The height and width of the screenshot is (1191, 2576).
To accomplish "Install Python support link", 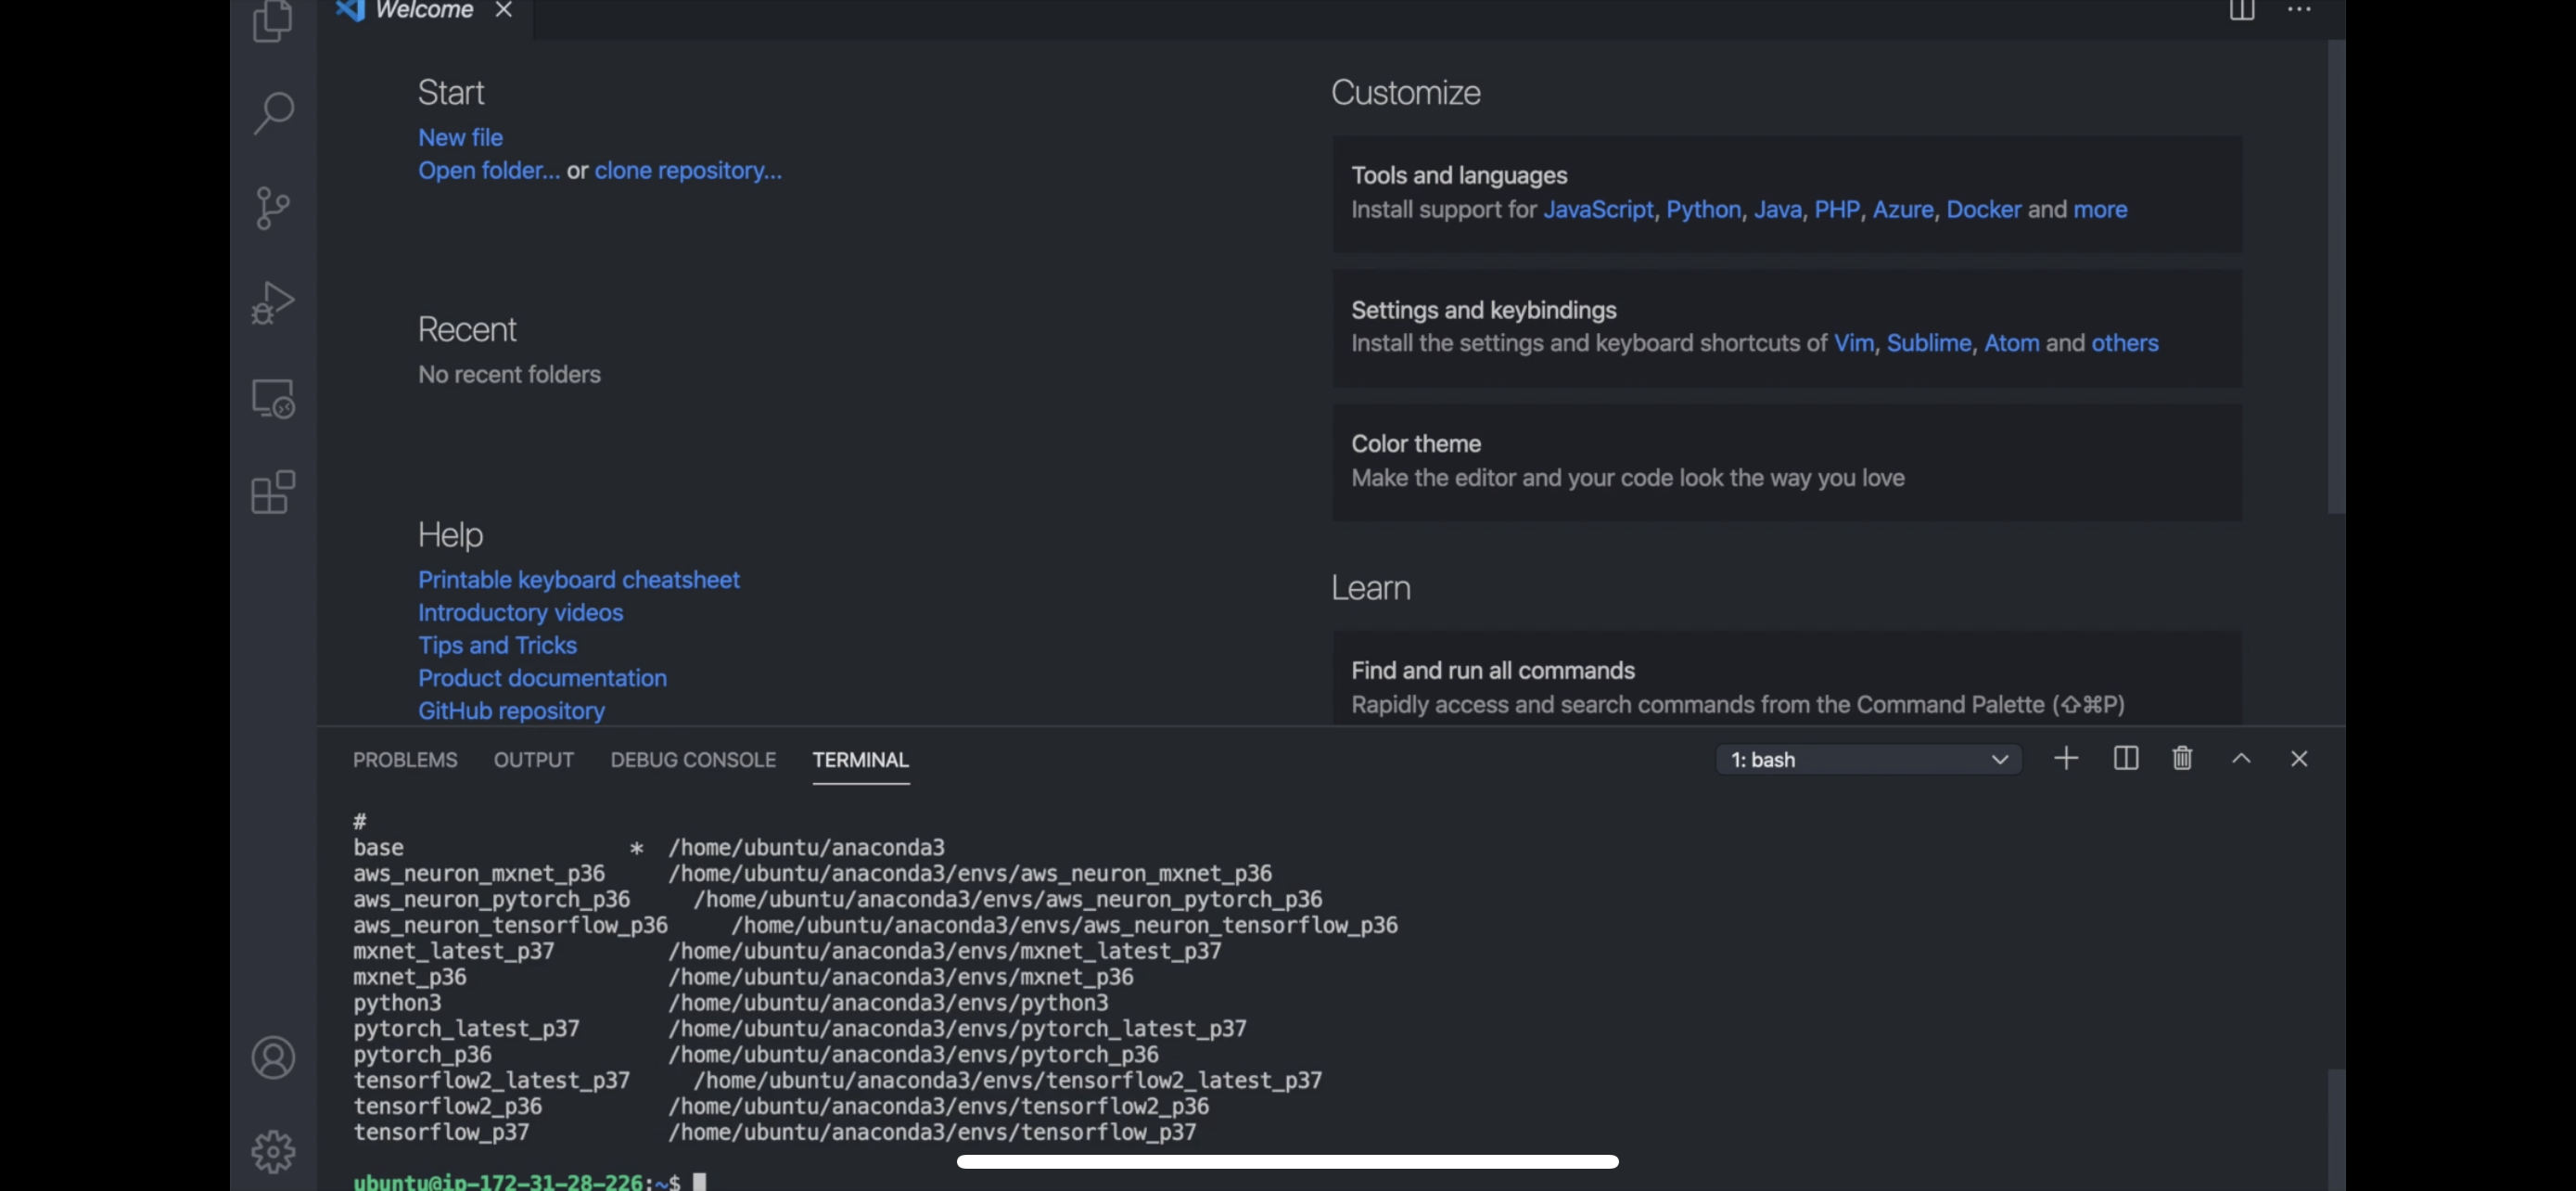I will coord(1703,210).
